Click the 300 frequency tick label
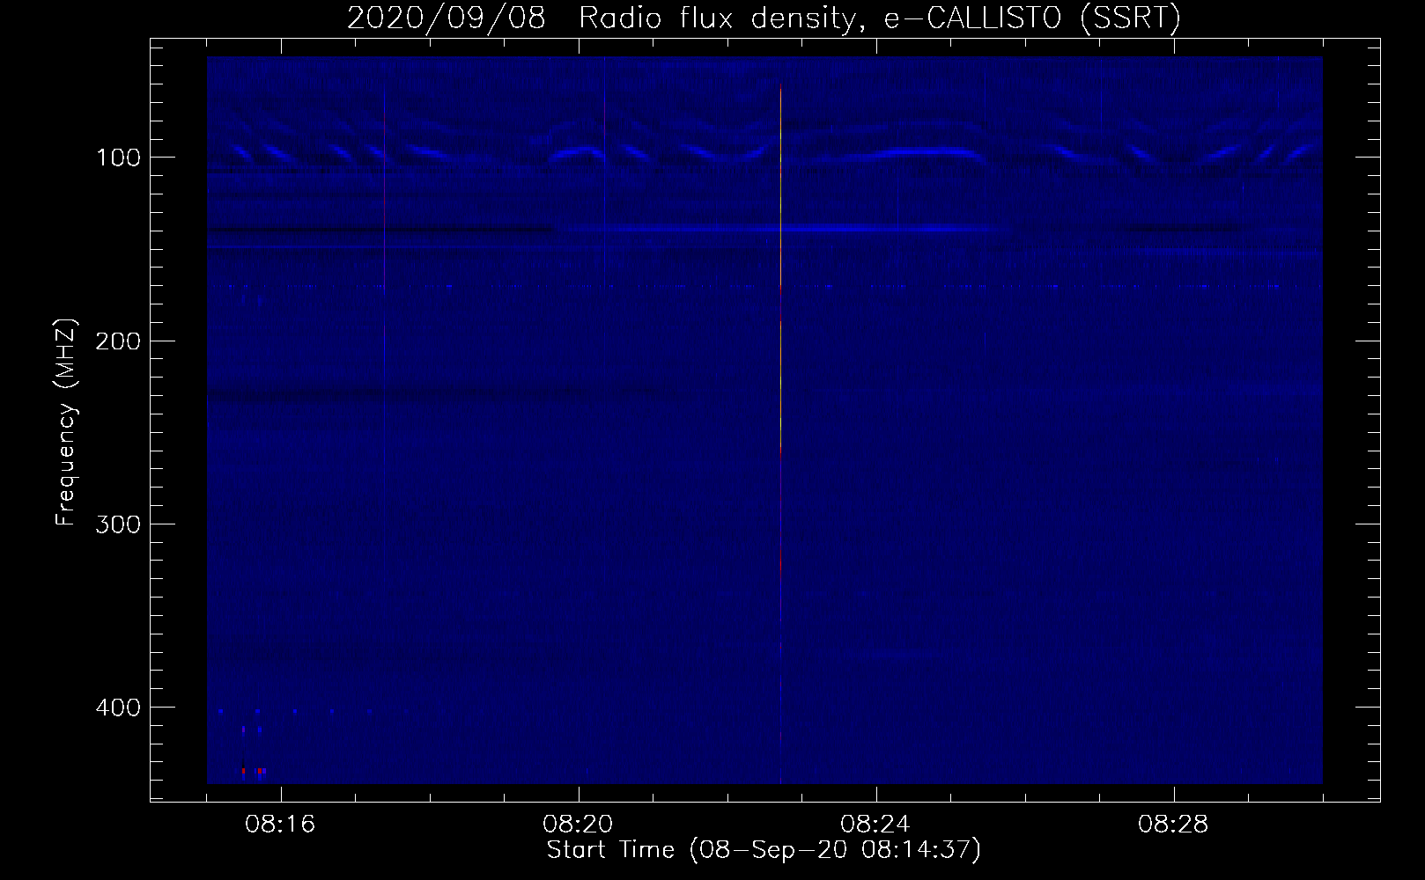This screenshot has width=1425, height=880. [119, 524]
